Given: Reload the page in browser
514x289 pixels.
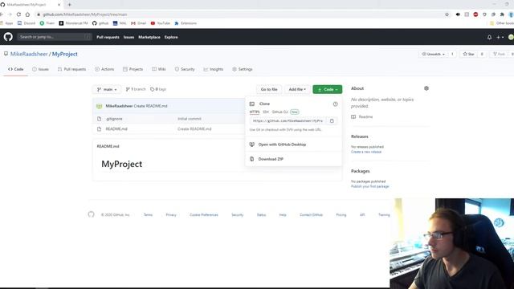Looking at the screenshot, I should pyautogui.click(x=18, y=14).
